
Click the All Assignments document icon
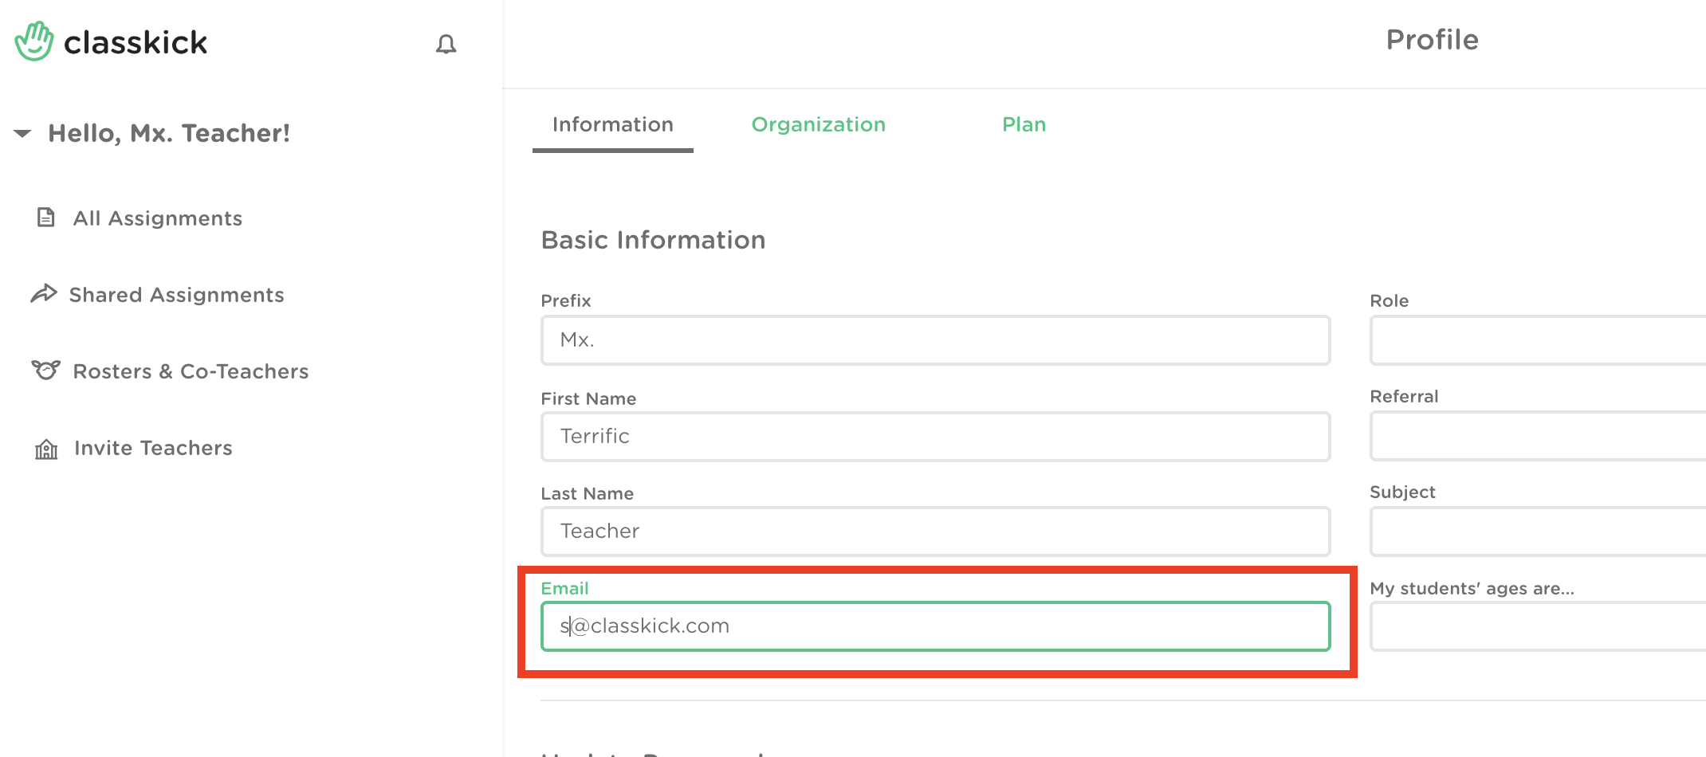pos(46,218)
